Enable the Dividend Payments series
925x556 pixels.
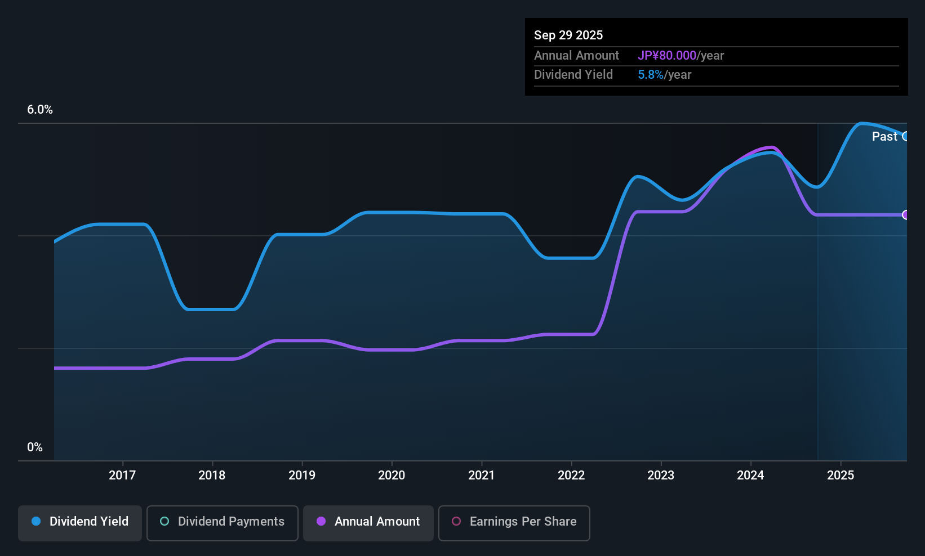coord(222,523)
